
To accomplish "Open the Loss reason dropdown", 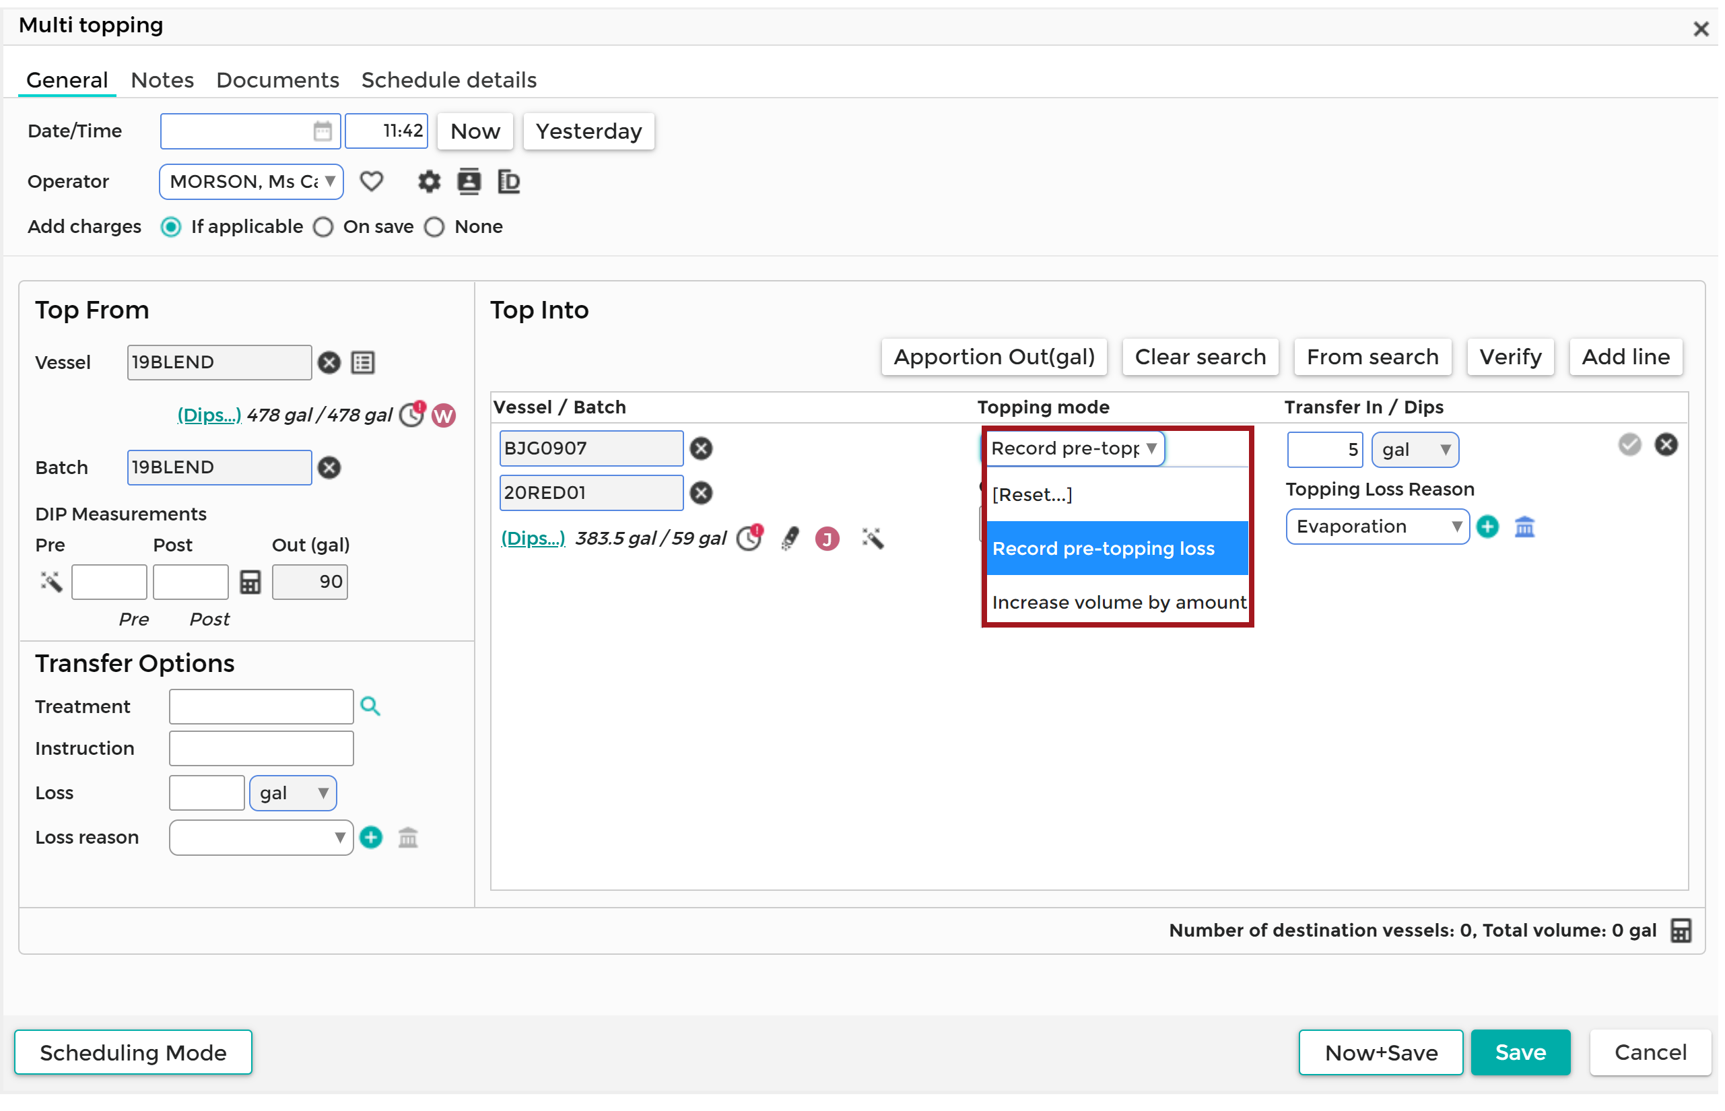I will [262, 839].
